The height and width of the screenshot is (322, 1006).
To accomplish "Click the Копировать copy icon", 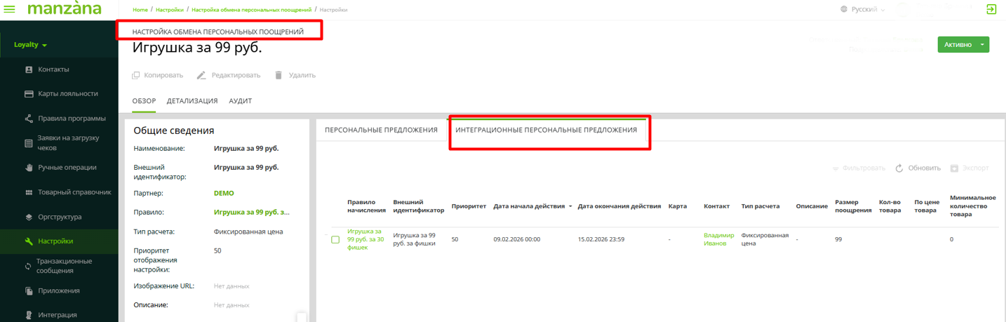I will point(136,75).
